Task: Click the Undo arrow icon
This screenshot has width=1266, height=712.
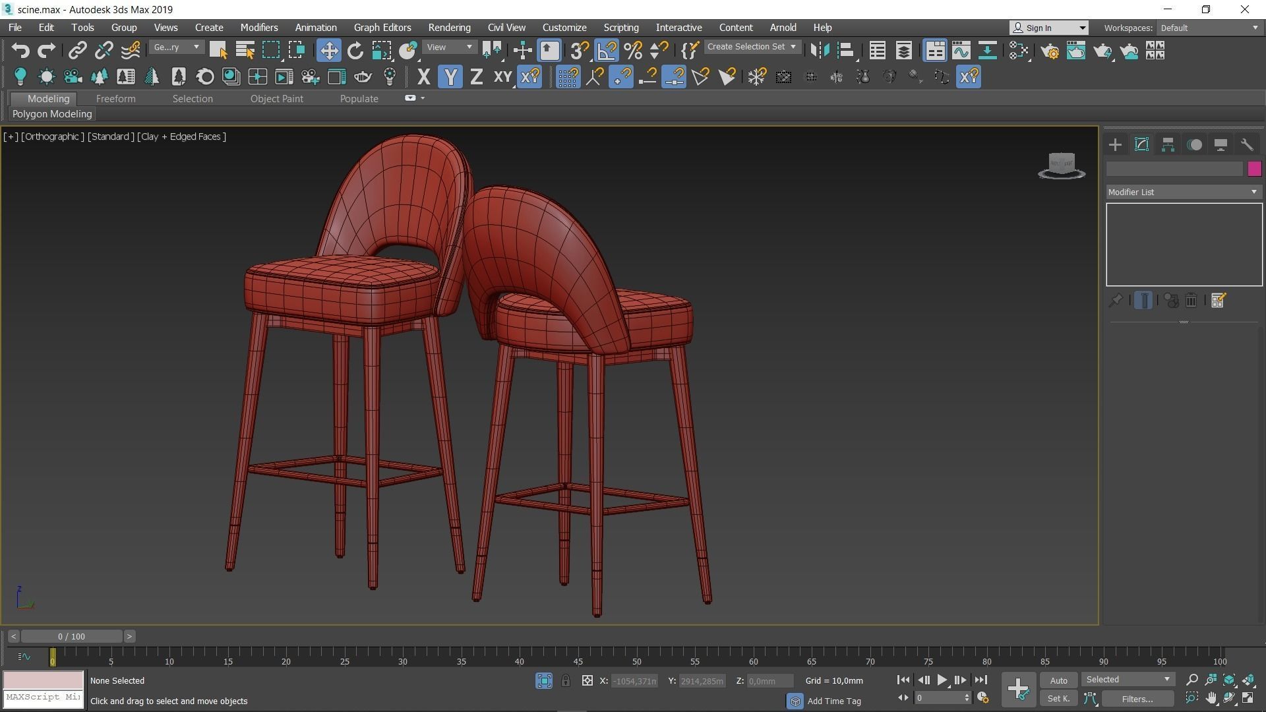Action: tap(20, 51)
